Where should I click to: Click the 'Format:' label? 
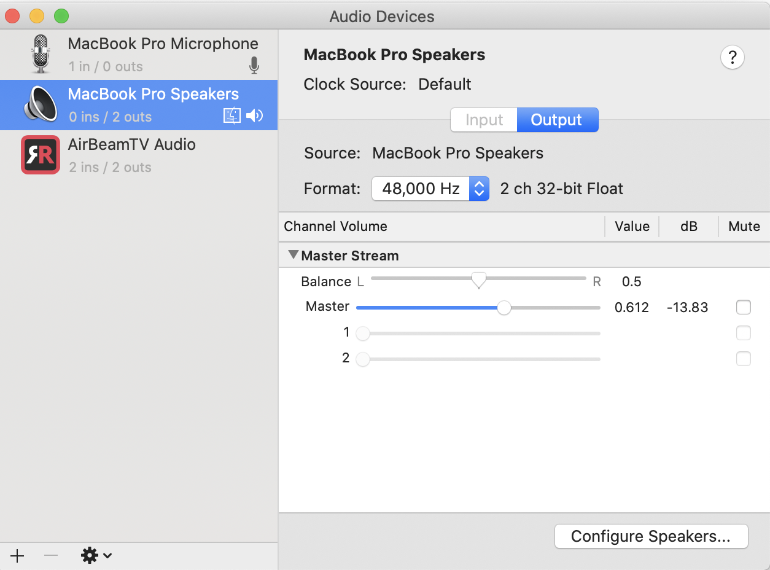(x=332, y=189)
